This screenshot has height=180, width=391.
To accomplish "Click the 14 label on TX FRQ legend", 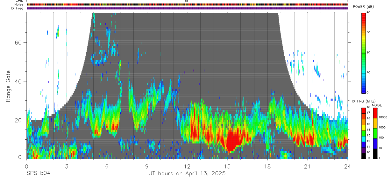I will 368,130.
